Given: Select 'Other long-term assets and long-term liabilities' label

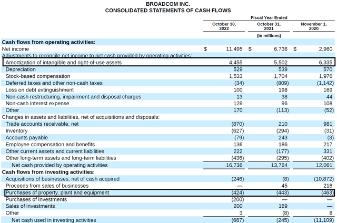Looking at the screenshot, I should point(61,158).
